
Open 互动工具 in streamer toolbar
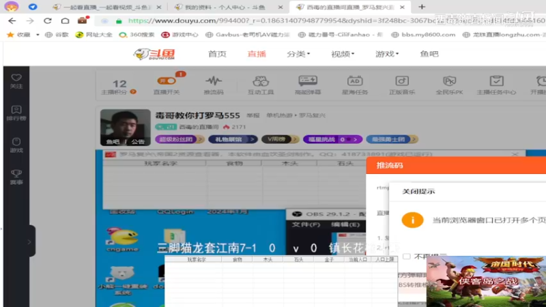pyautogui.click(x=261, y=85)
